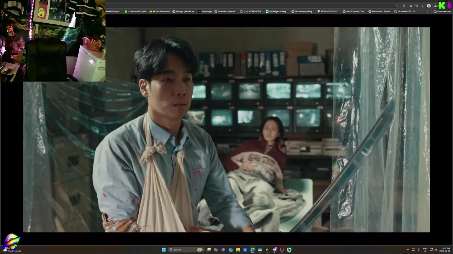
Task: Open the browser downloads icon
Action: tap(423, 6)
